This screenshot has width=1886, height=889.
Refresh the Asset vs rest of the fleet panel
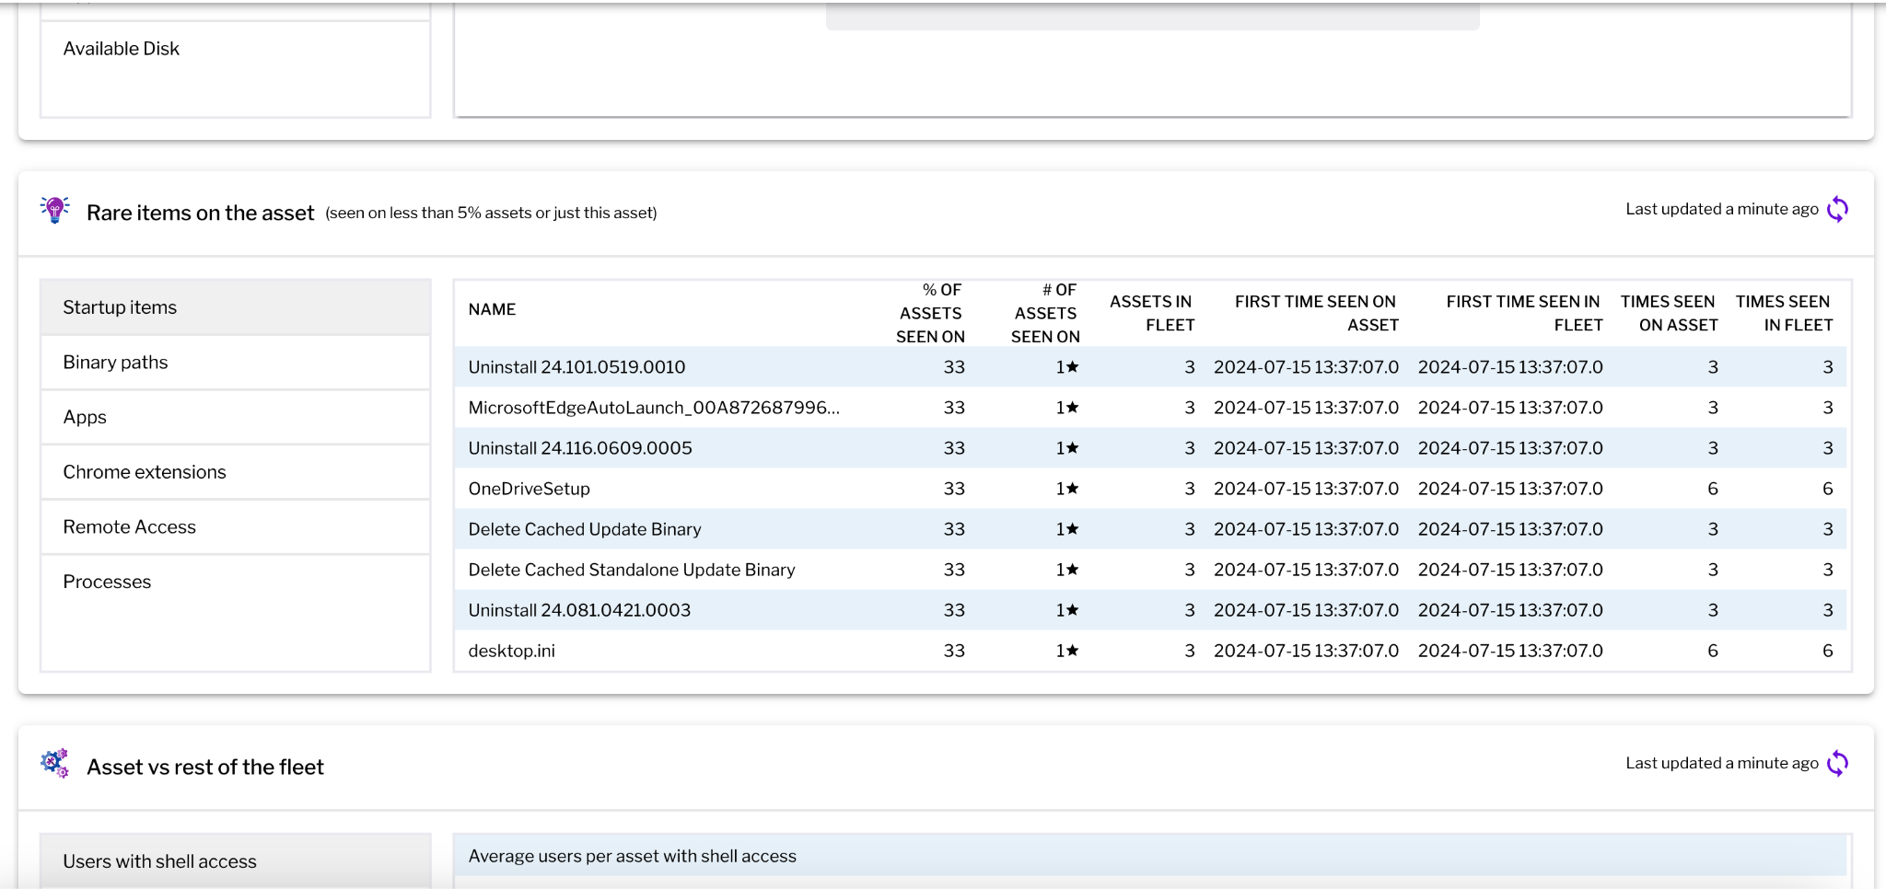[x=1837, y=764]
